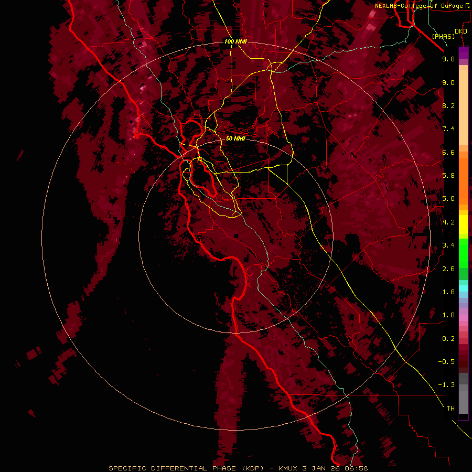
Task: Click the 5.0 value on the color scale
Action: click(448, 199)
